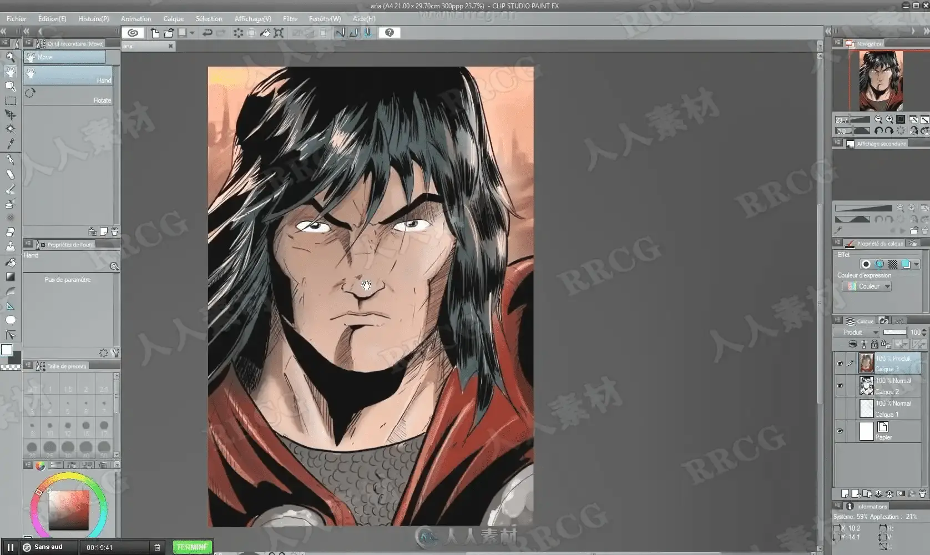Toggle border effect in layer property
Screen dimensions: 930x555
click(x=866, y=264)
